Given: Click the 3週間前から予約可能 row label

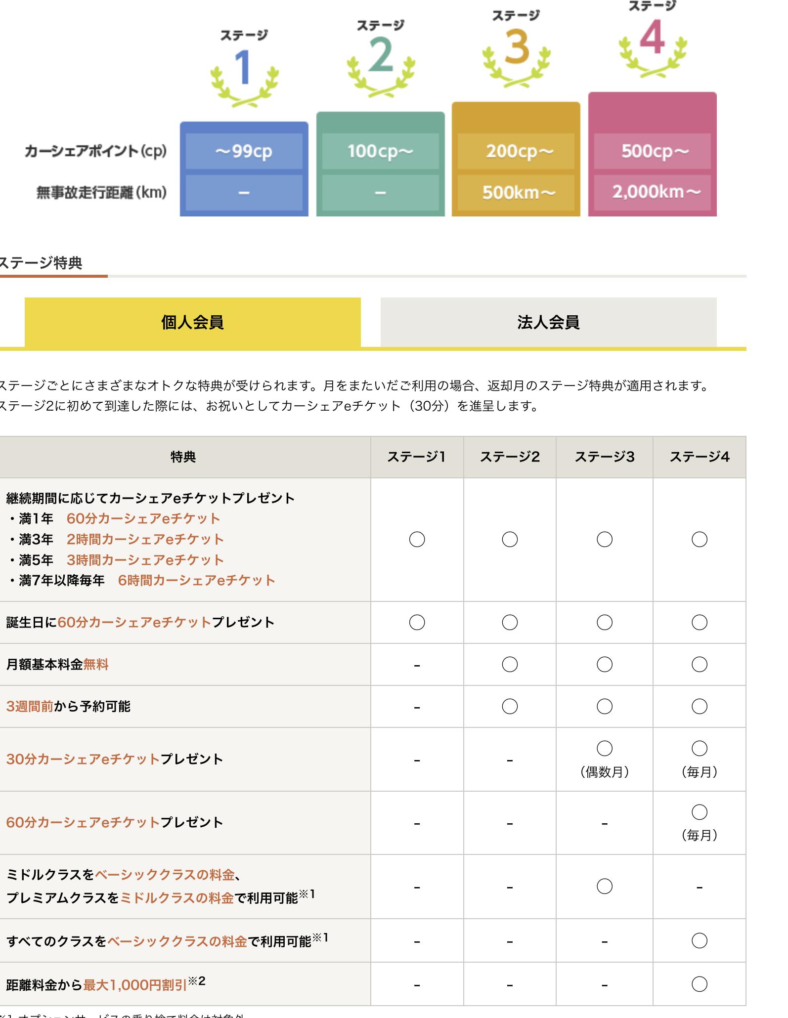Looking at the screenshot, I should [x=68, y=707].
